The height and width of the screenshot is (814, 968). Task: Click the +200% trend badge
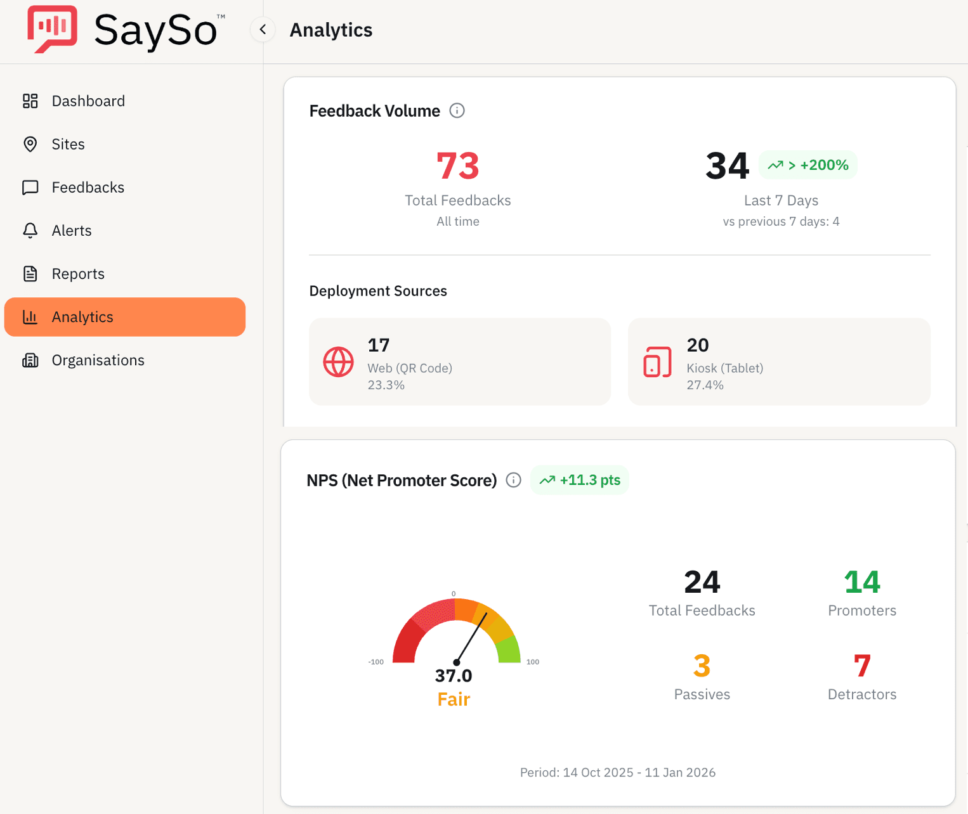pos(808,165)
